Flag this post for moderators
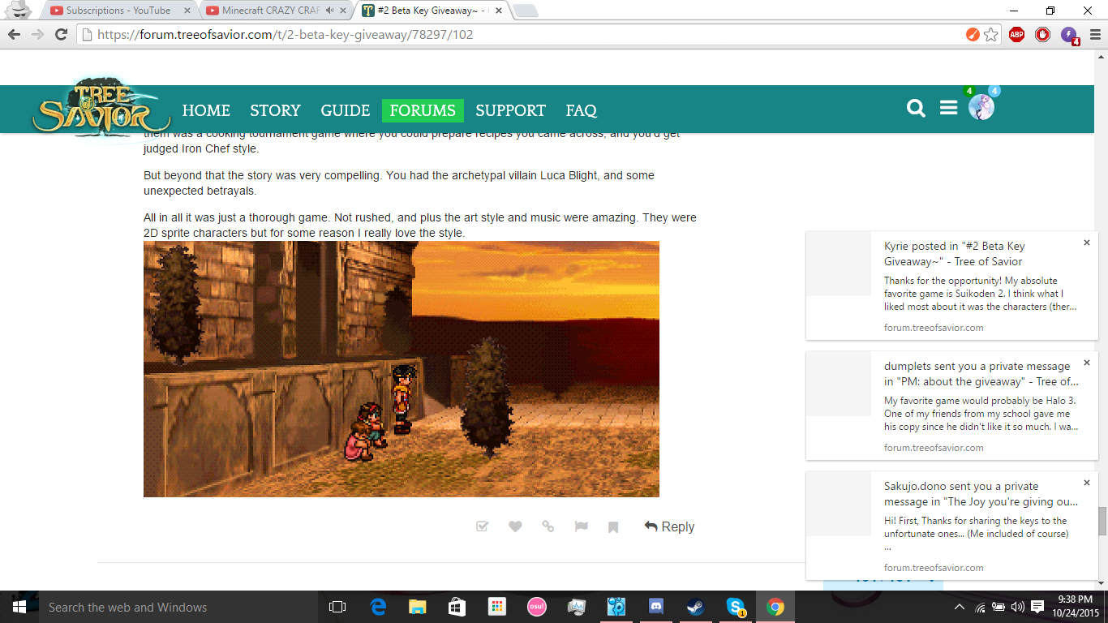 point(581,526)
